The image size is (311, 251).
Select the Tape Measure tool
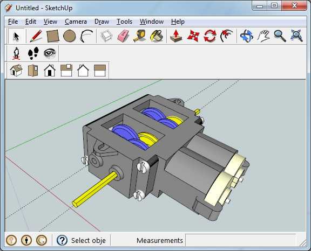[x=140, y=36]
